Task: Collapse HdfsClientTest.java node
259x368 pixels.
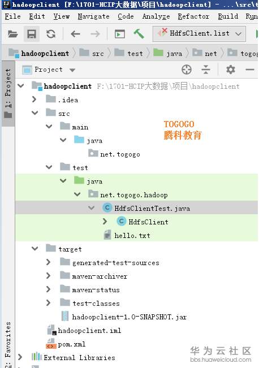Action: 91,208
